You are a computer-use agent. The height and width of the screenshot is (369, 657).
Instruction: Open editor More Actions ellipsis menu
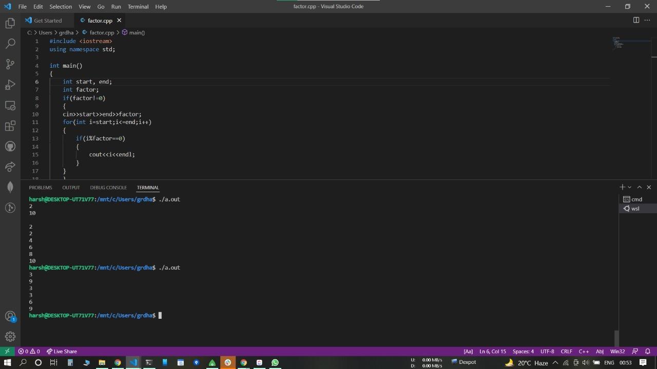pyautogui.click(x=647, y=20)
